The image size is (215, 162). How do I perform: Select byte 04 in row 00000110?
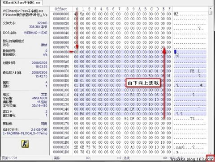click(x=76, y=95)
